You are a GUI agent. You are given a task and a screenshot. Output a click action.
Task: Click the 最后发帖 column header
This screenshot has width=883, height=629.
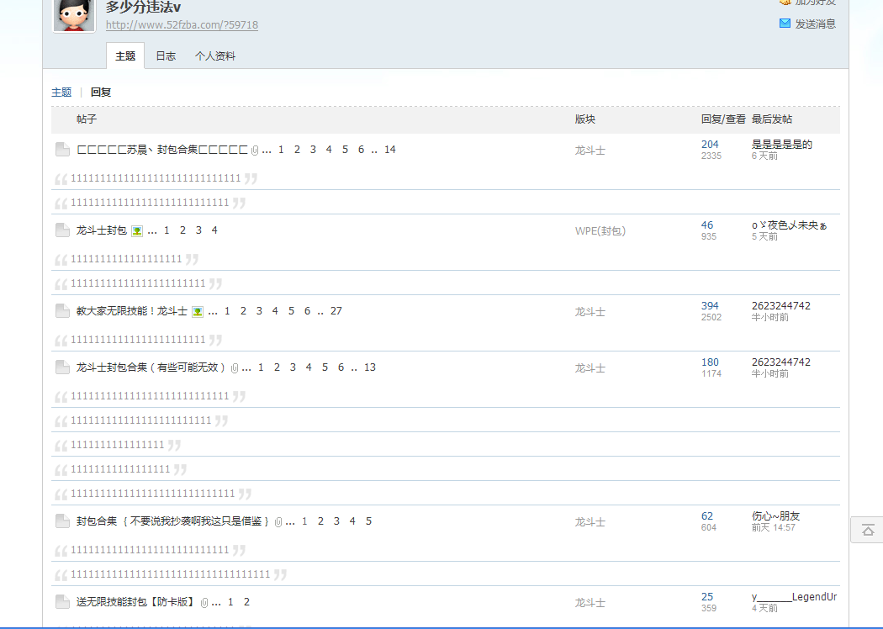[772, 119]
